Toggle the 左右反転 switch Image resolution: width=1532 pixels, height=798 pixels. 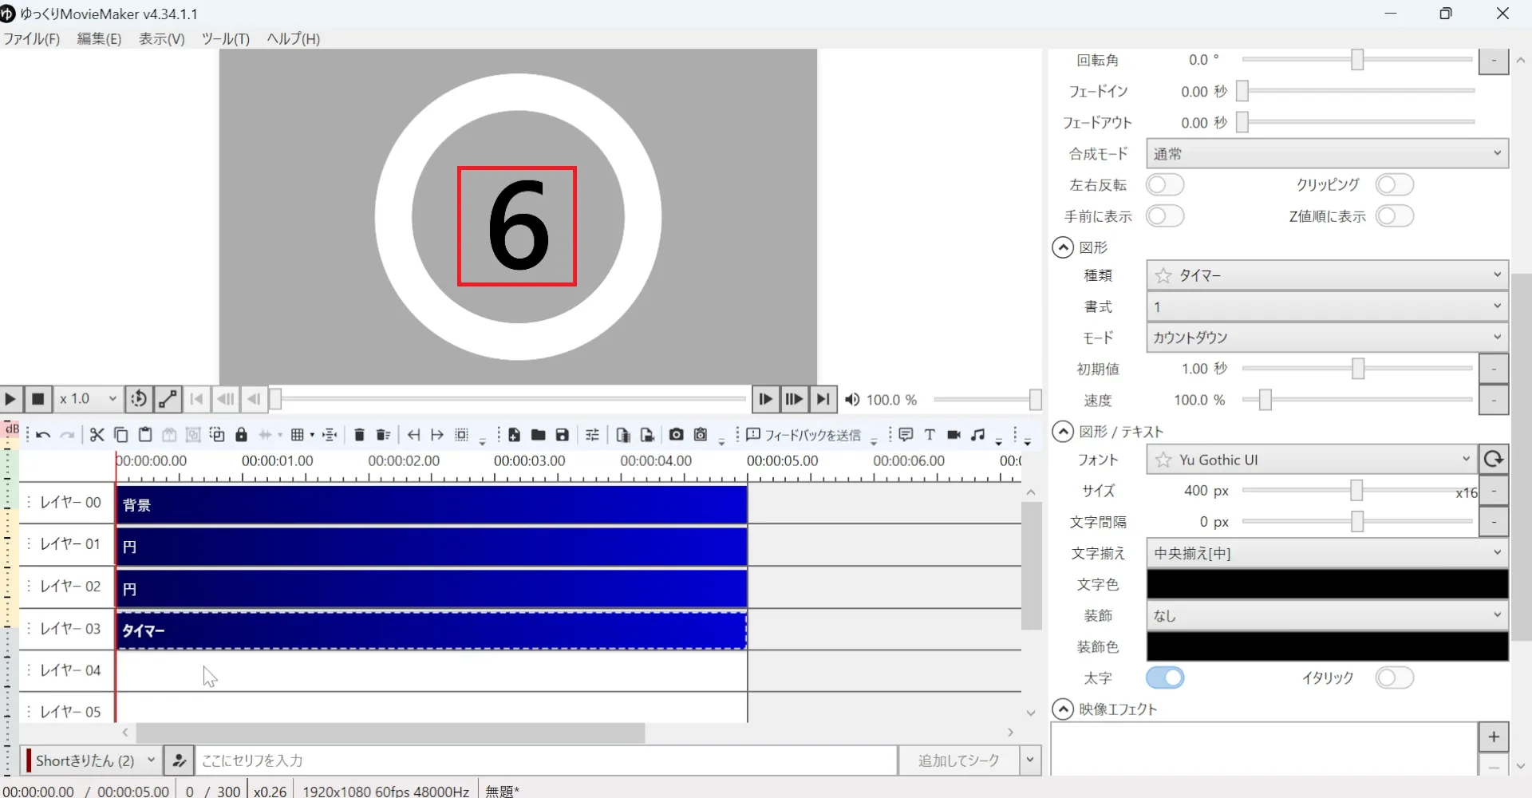pyautogui.click(x=1165, y=185)
